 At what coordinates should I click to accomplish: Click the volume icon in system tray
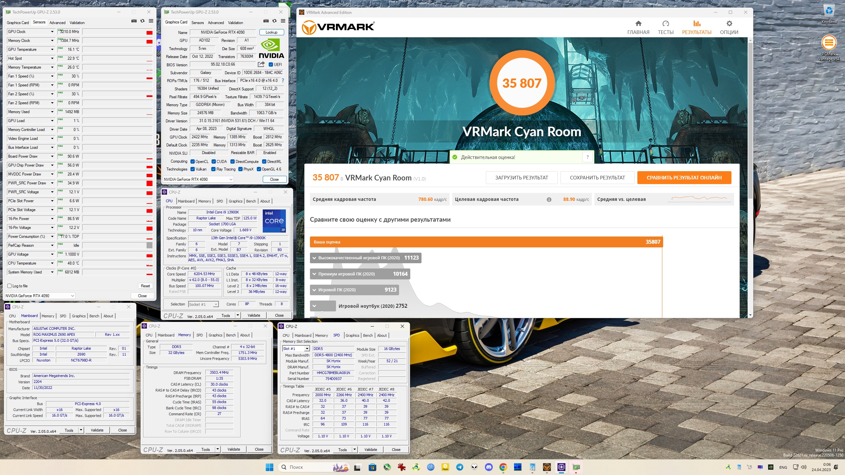coord(804,467)
